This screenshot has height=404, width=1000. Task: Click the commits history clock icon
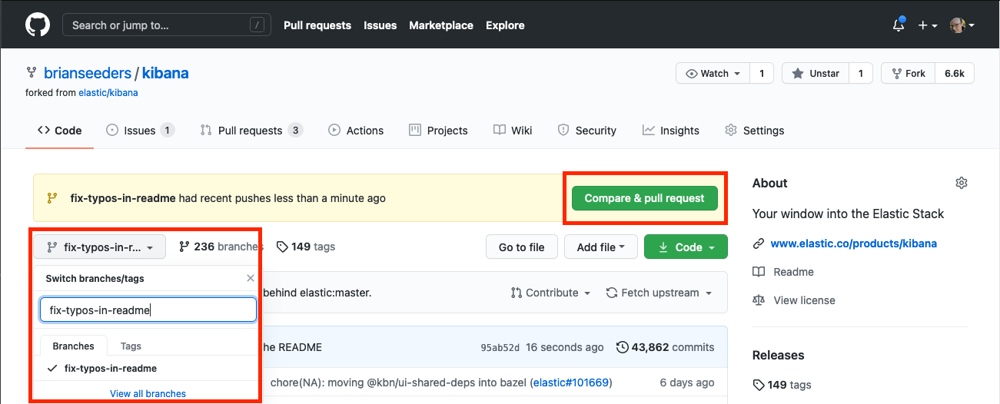pyautogui.click(x=623, y=347)
